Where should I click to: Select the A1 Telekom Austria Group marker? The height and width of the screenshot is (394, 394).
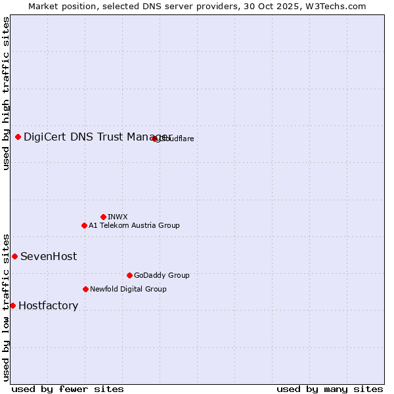[84, 225]
